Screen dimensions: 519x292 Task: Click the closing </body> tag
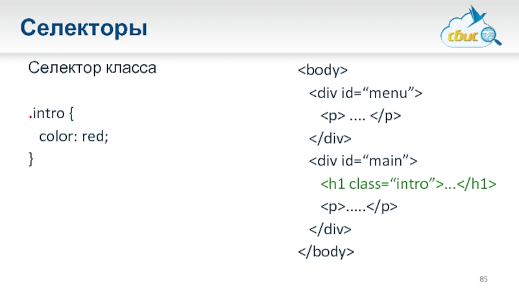pyautogui.click(x=326, y=252)
